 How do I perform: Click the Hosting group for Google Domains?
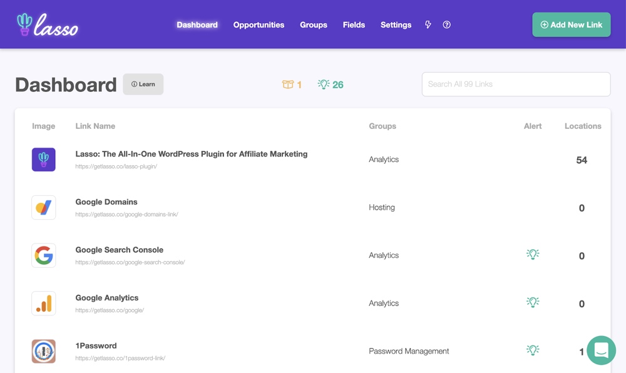382,207
